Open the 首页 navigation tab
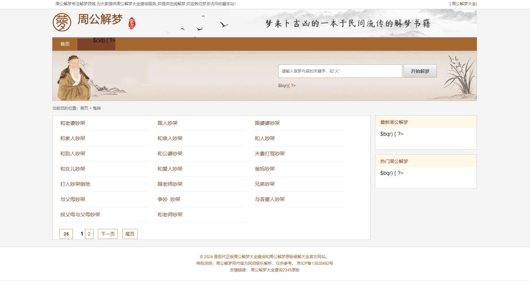530x281 pixels. point(65,44)
